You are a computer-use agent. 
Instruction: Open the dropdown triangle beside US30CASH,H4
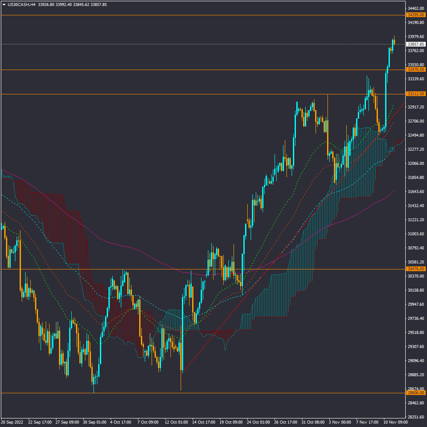point(4,4)
